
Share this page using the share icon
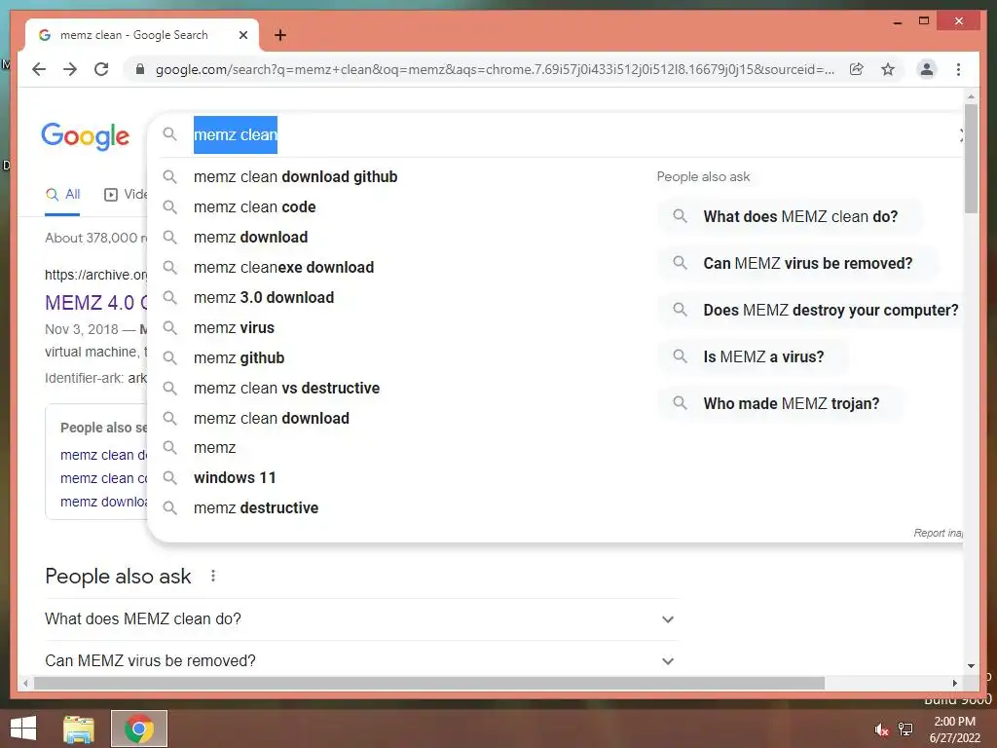(x=857, y=69)
